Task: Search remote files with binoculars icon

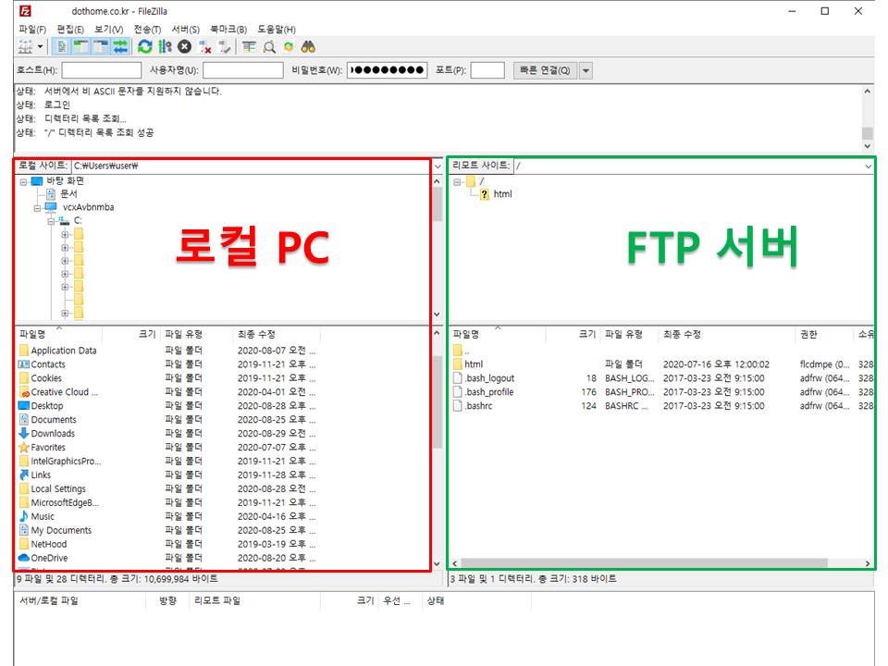Action: [308, 47]
